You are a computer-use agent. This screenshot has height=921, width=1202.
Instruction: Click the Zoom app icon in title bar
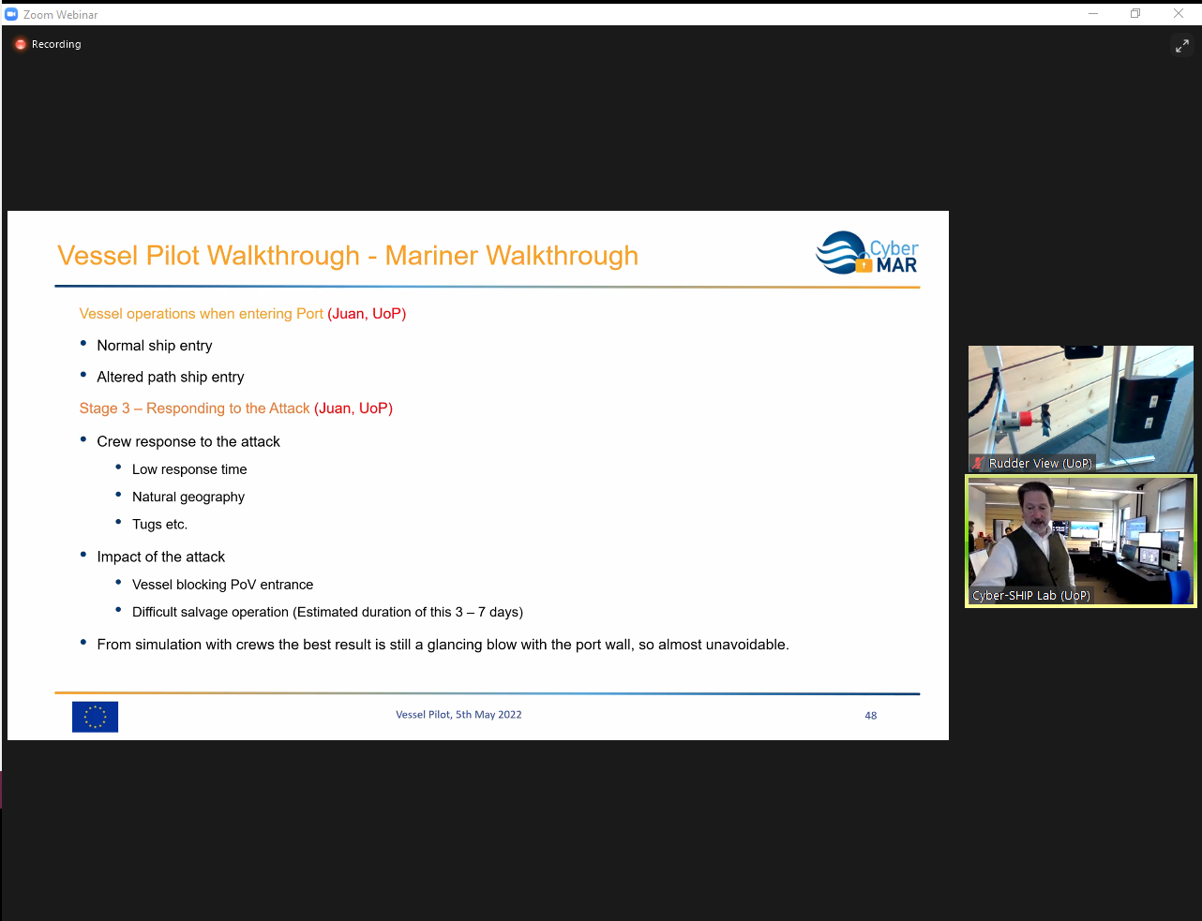pos(11,14)
